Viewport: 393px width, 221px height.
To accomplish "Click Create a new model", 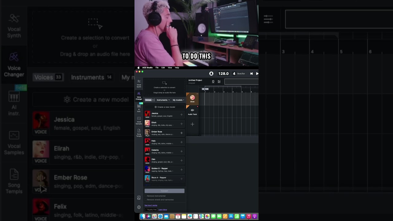I will [x=165, y=107].
